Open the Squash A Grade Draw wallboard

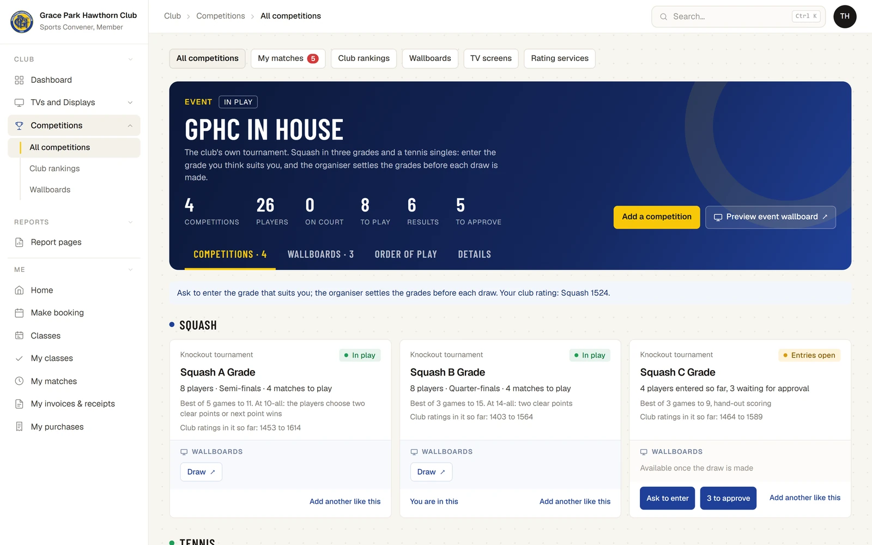click(201, 472)
